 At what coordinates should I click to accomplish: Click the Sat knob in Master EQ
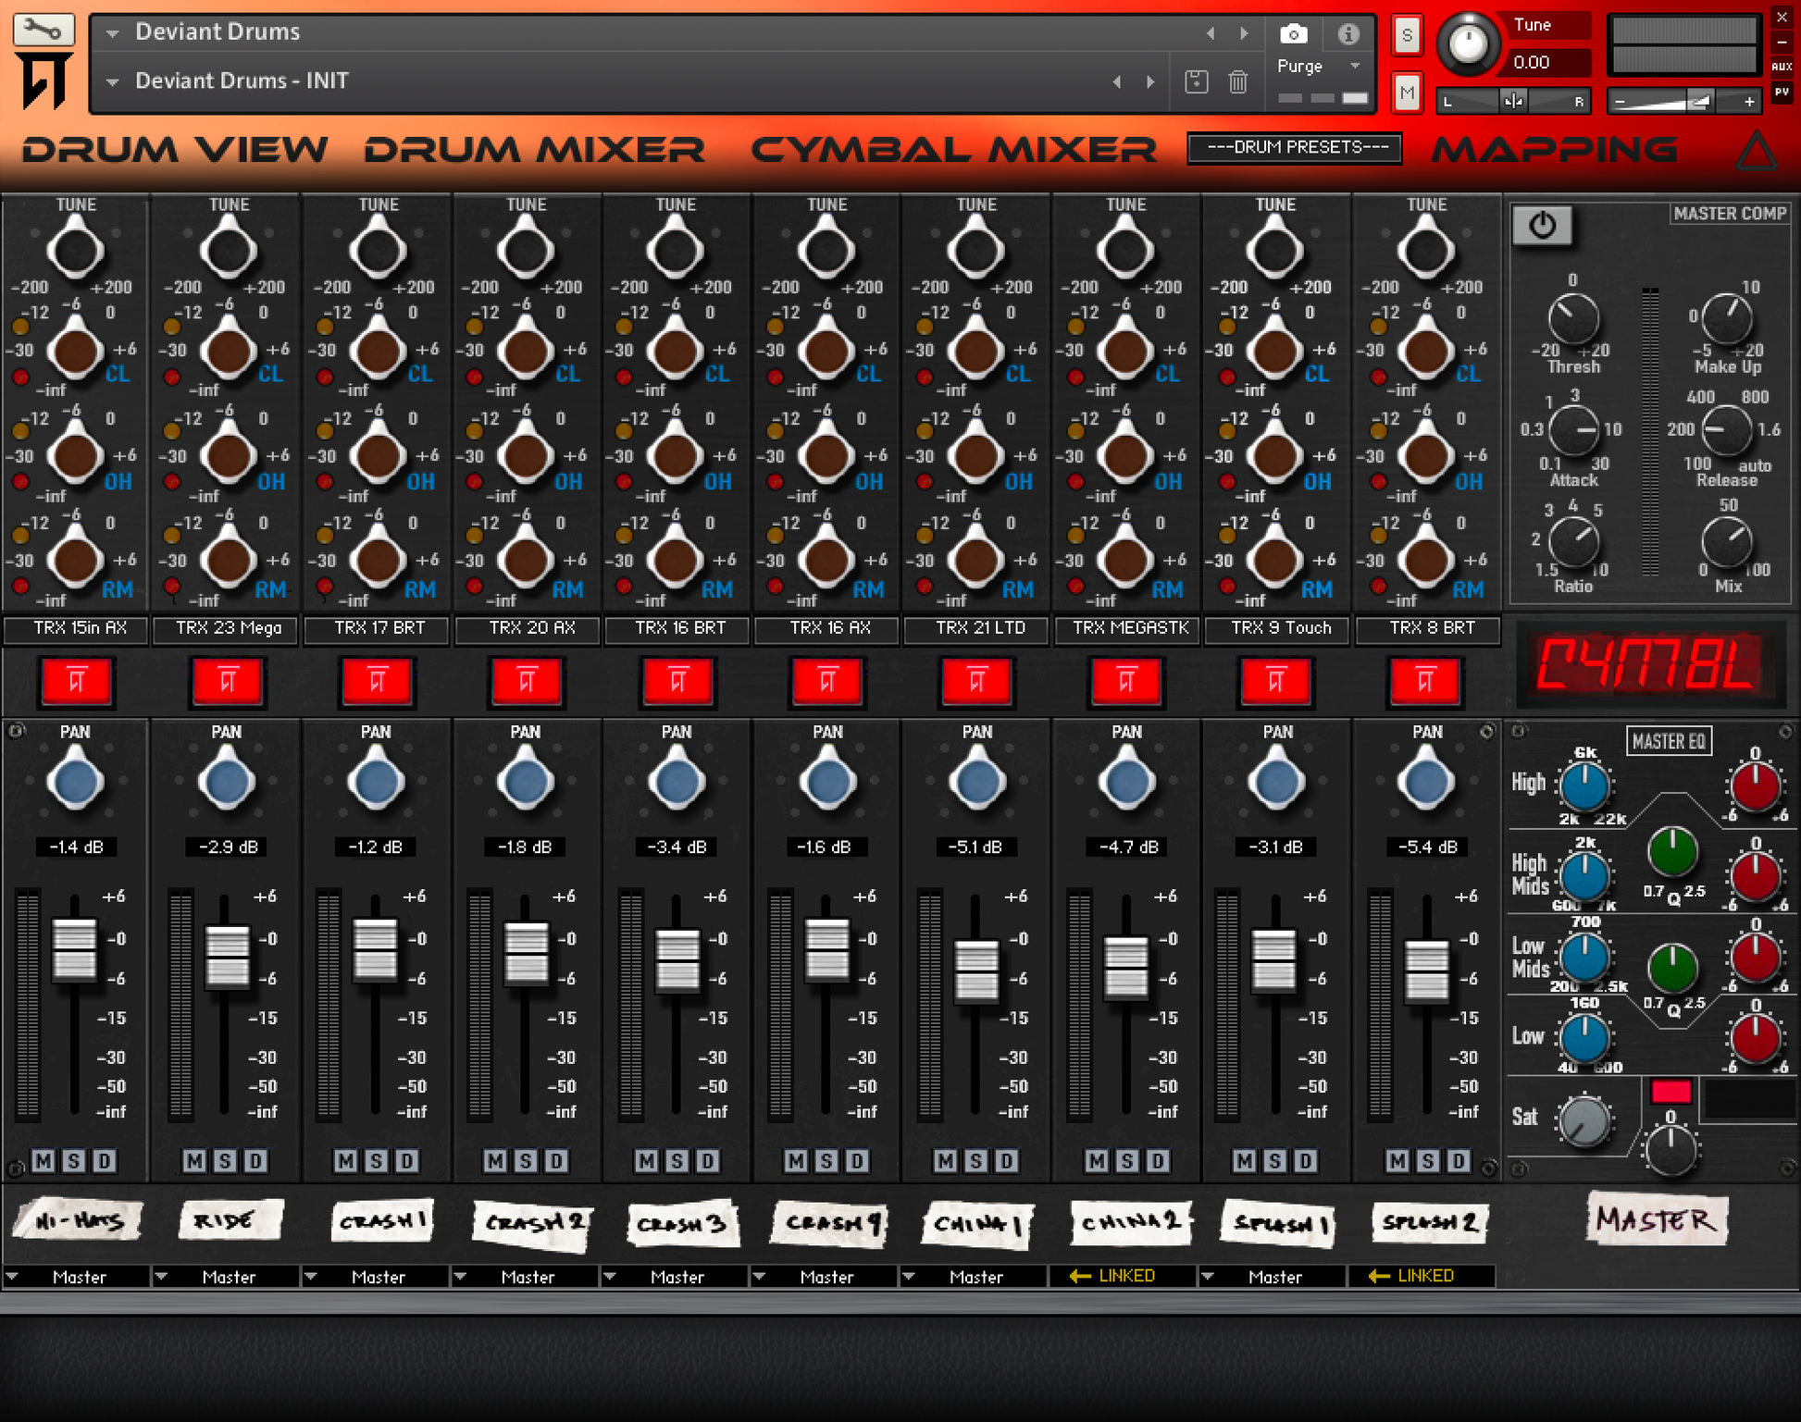1584,1120
